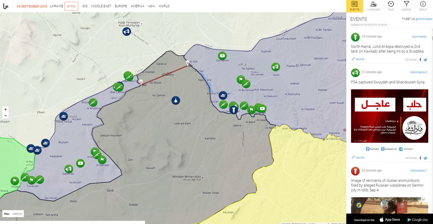This screenshot has height=224, width=433.
Task: Zoom in the map with plus
Action: point(5,109)
